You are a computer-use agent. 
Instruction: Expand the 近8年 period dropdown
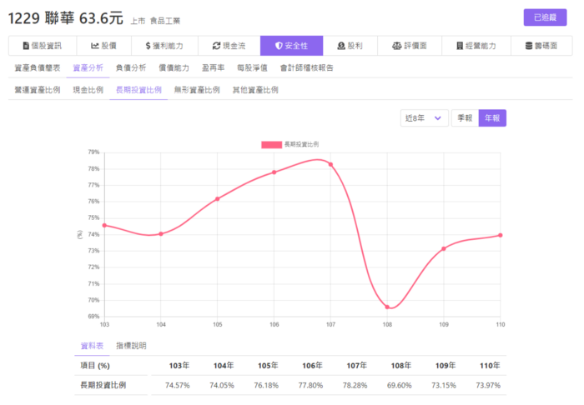click(424, 117)
